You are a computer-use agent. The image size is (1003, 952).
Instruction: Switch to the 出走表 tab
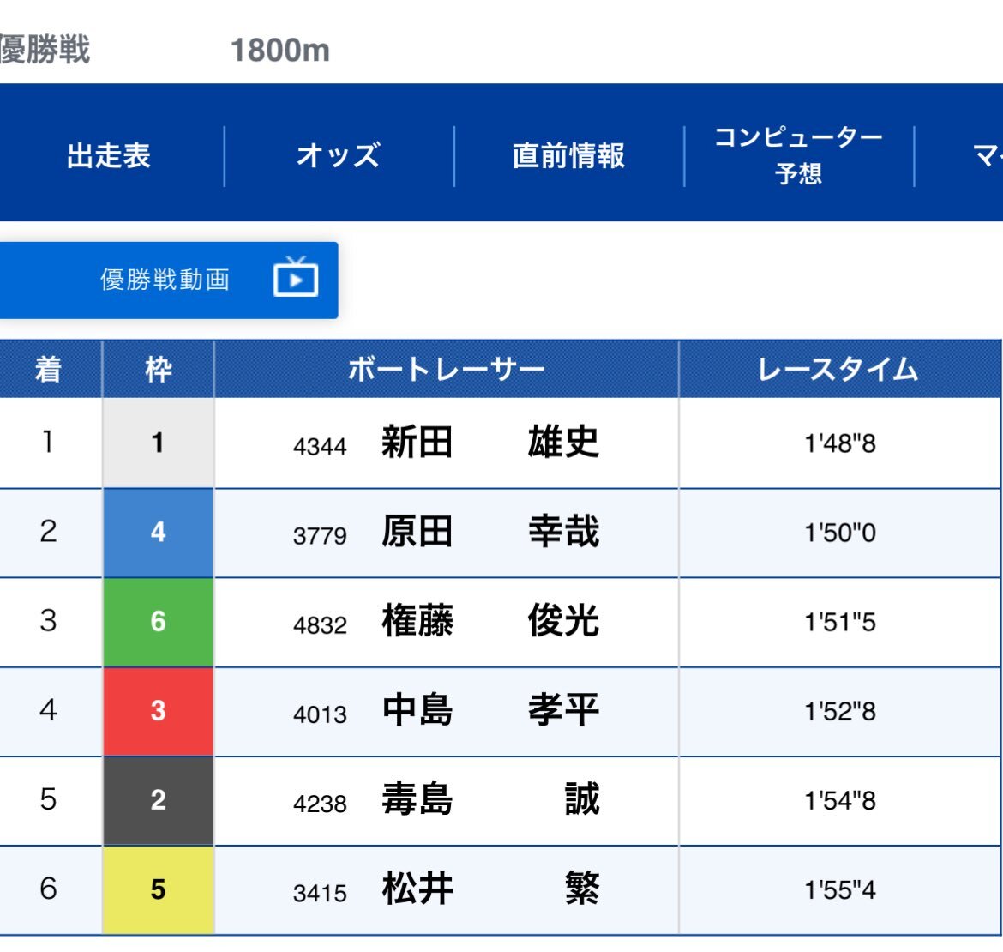pos(109,155)
